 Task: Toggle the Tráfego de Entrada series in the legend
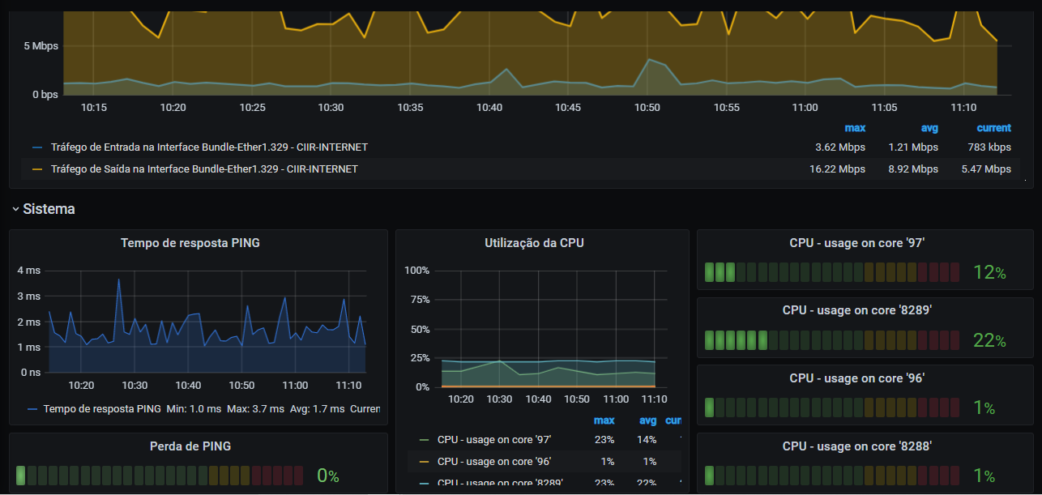click(x=209, y=147)
